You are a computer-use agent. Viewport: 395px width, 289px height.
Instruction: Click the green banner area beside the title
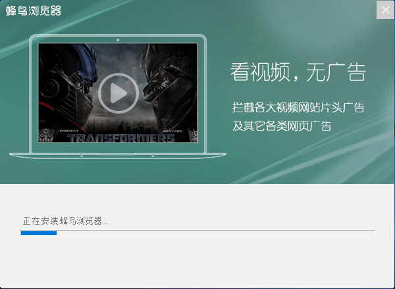point(197,12)
